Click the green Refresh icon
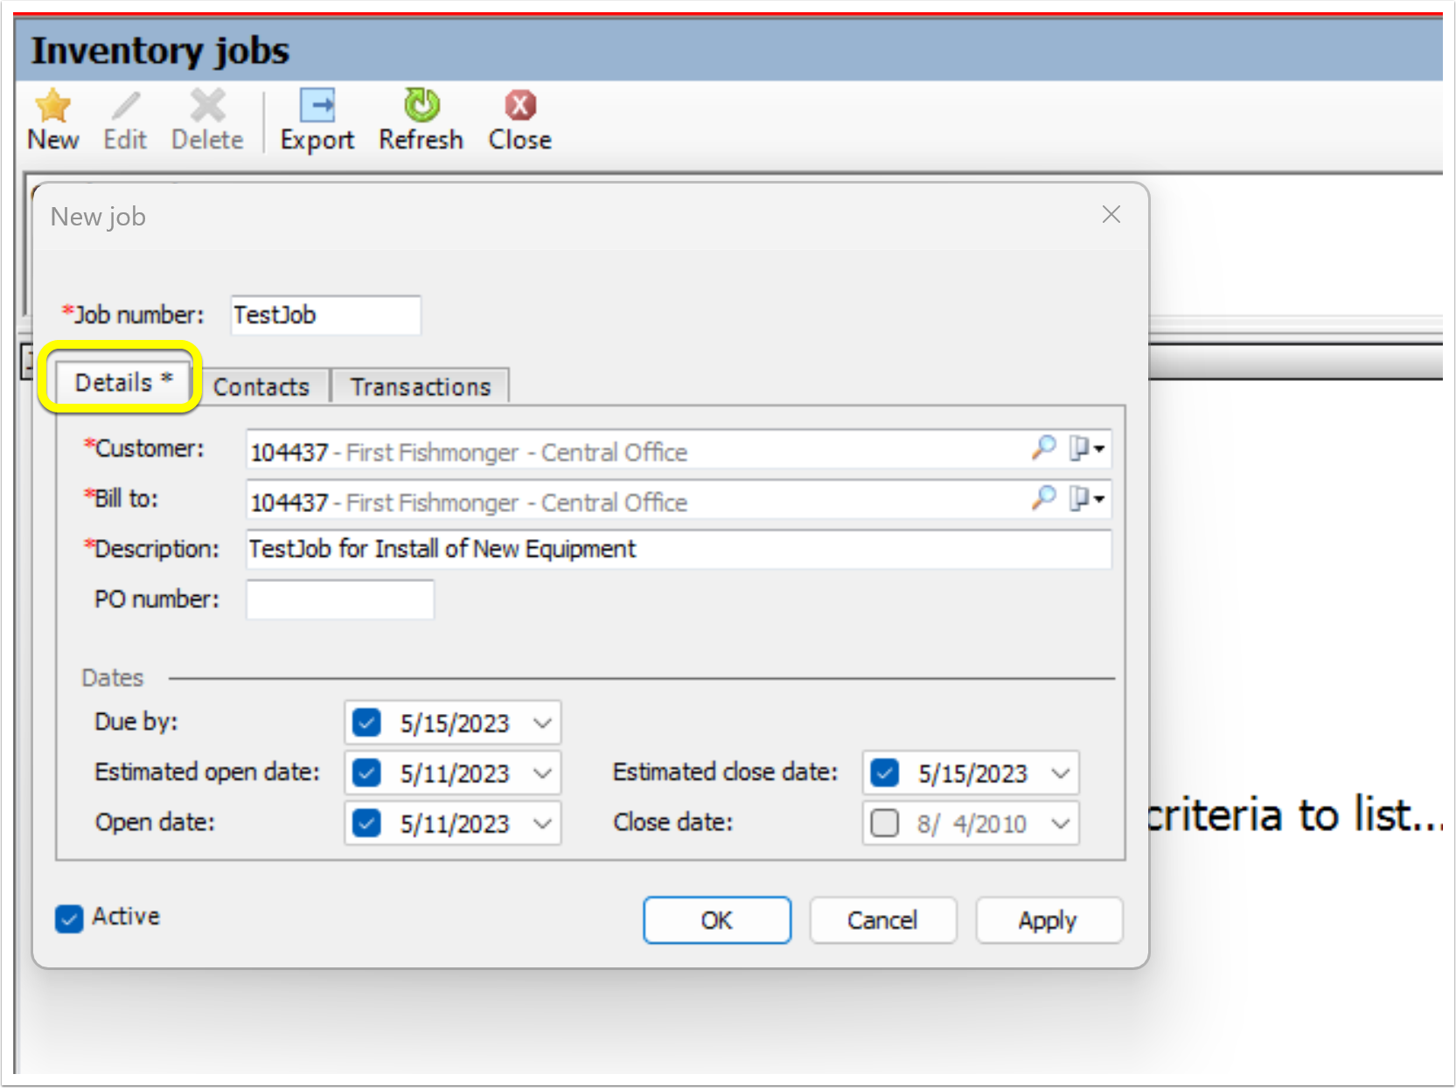This screenshot has height=1088, width=1456. tap(421, 106)
